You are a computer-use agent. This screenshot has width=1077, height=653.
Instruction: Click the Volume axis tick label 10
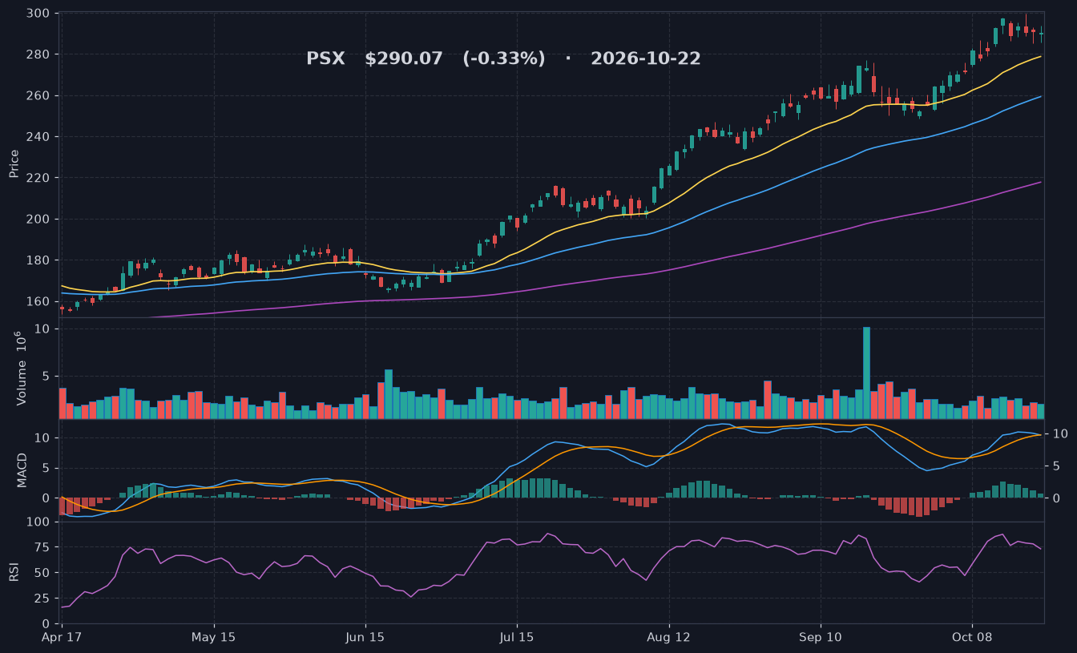42,329
